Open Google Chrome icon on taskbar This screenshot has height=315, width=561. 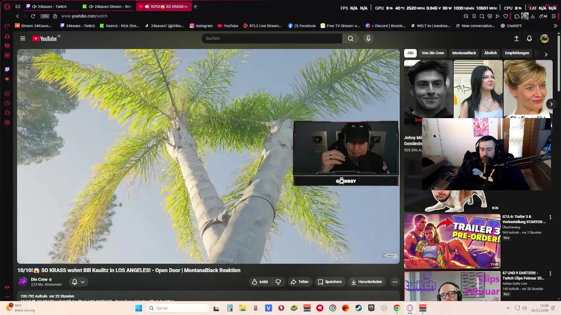tap(397, 308)
